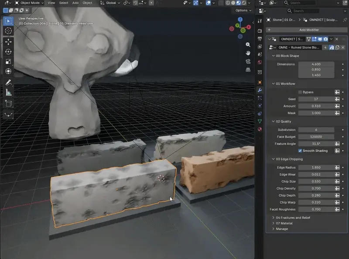Viewport: 349px width, 259px height.
Task: Toggle modifier viewport display
Action: coord(320,39)
